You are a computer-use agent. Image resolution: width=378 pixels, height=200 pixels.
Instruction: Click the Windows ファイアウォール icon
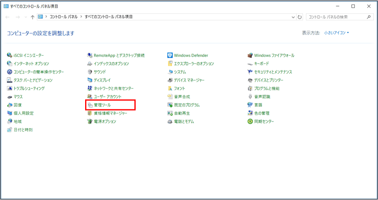click(x=251, y=55)
